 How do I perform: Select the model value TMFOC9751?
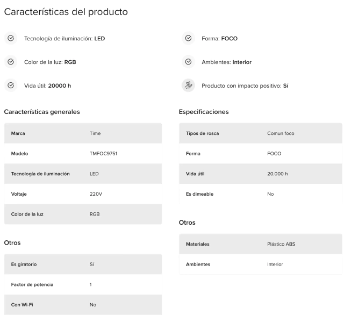(x=103, y=154)
